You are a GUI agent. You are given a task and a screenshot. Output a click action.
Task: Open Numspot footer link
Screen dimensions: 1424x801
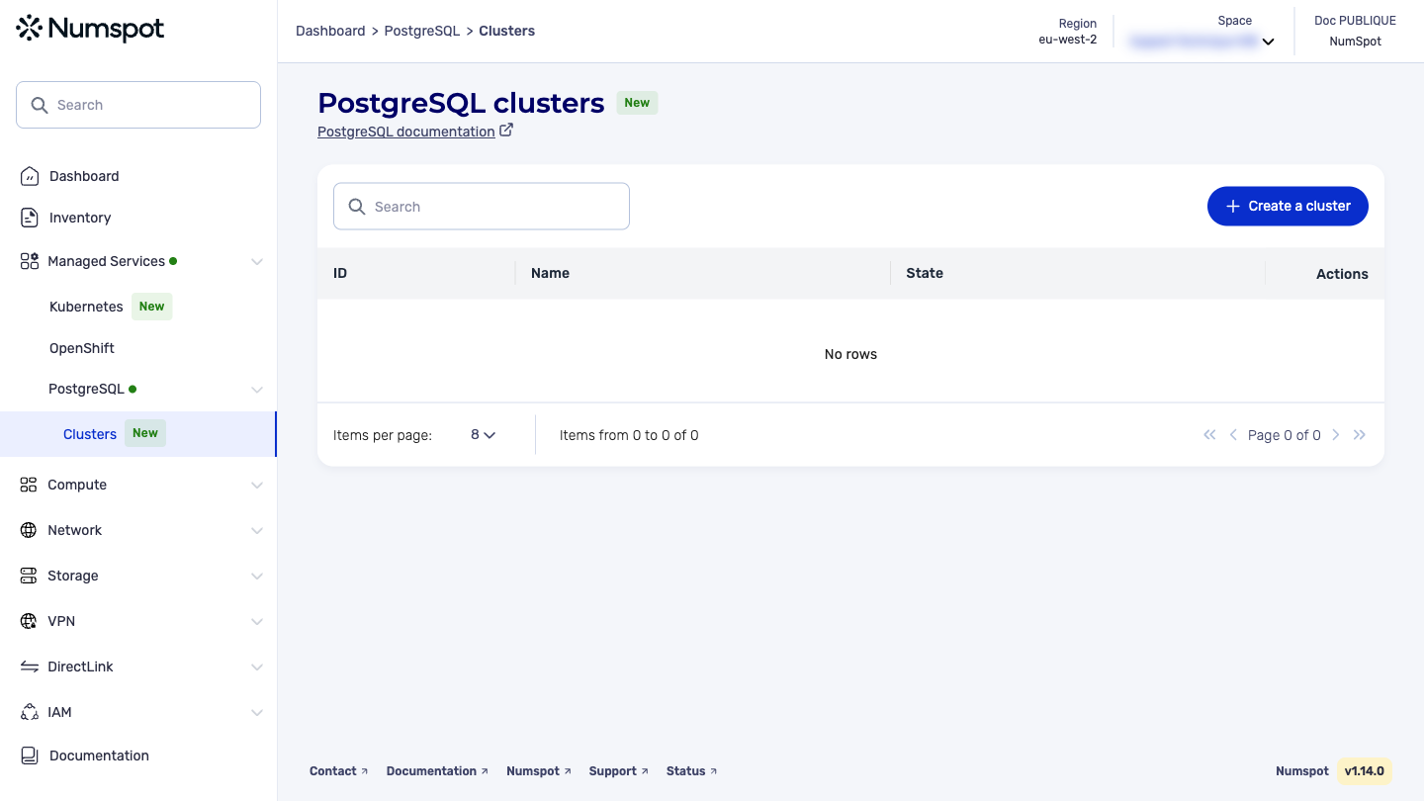[x=539, y=771]
